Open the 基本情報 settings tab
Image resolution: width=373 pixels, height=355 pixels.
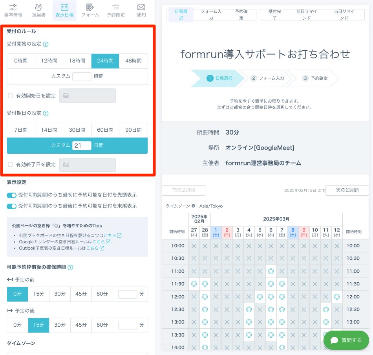point(13,11)
